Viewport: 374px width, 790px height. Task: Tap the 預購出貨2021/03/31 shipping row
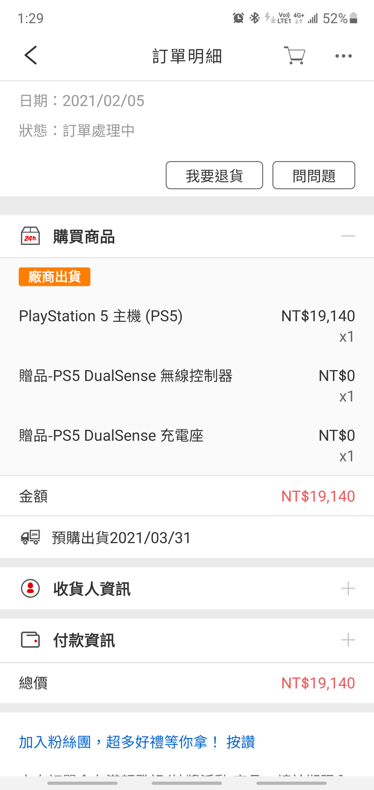187,537
